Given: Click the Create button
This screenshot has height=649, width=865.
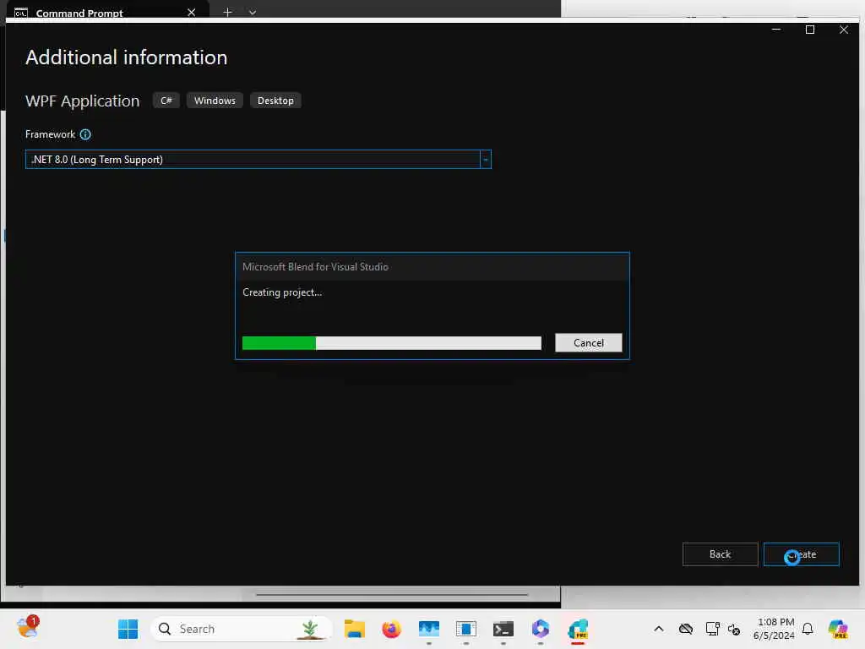Looking at the screenshot, I should (801, 554).
